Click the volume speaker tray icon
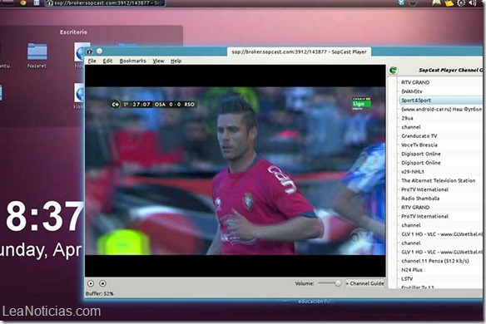 (x=473, y=3)
